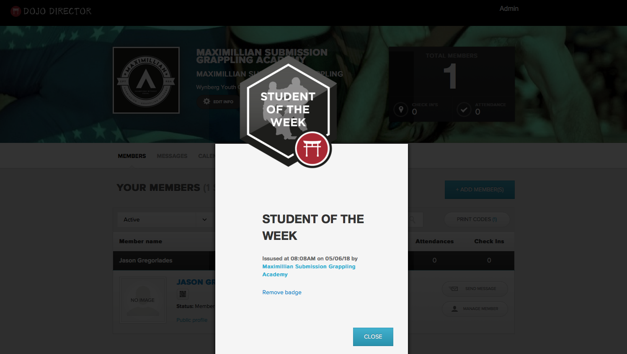Switch to the Members tab
The width and height of the screenshot is (627, 354).
132,156
